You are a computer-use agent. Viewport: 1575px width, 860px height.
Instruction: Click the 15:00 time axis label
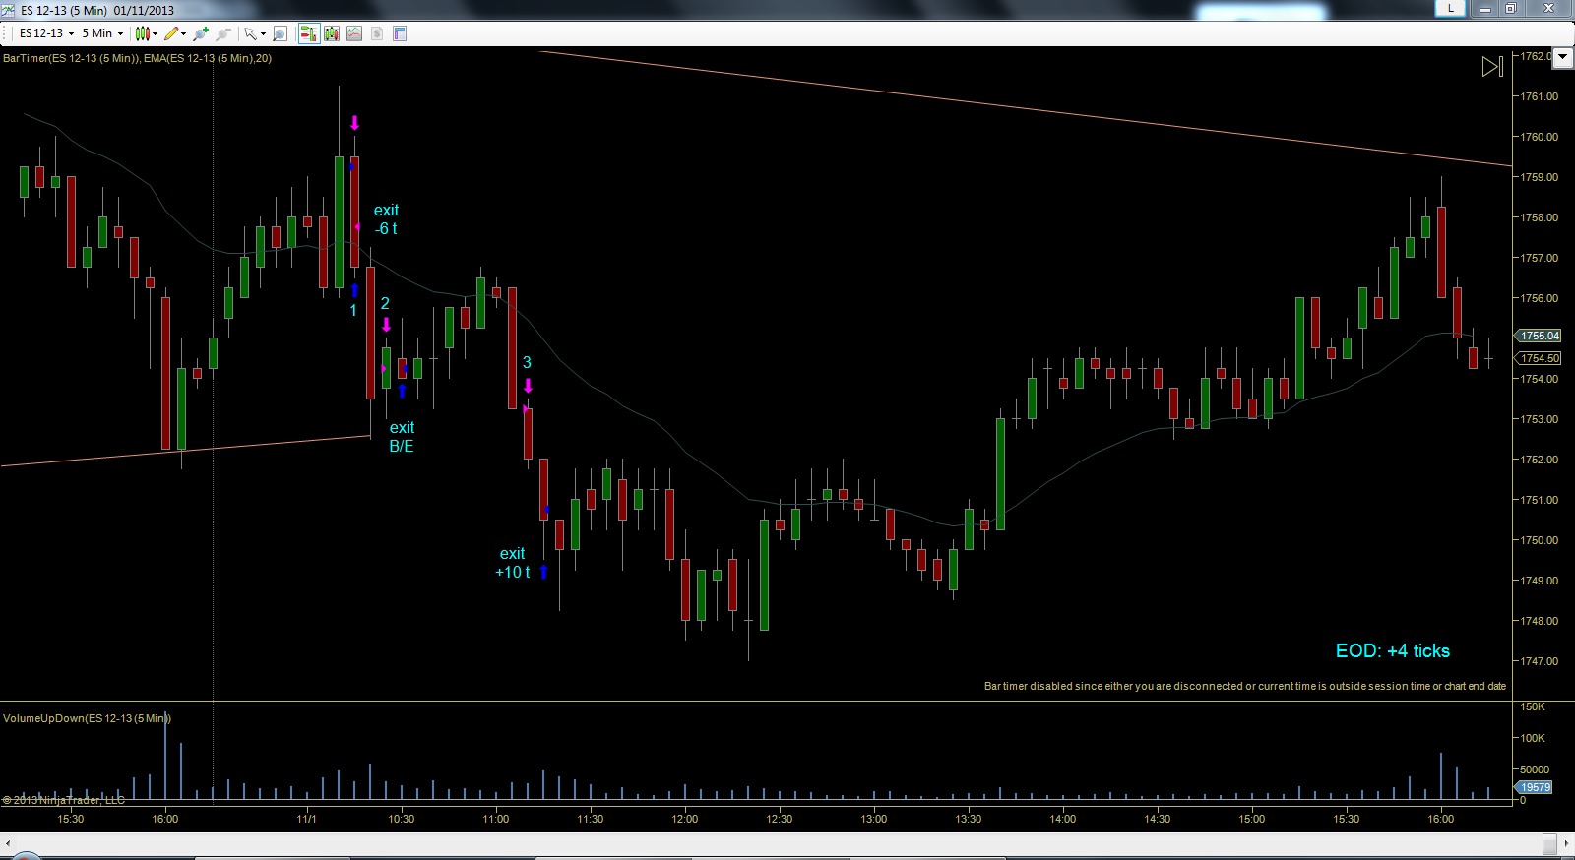(x=1252, y=819)
